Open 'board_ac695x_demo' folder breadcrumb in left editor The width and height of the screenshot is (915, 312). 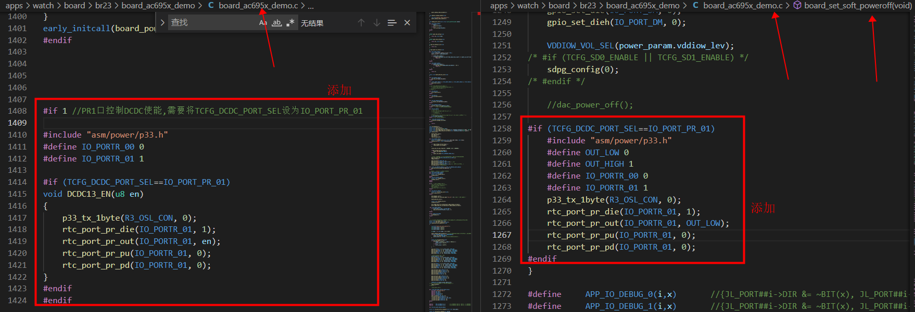tap(158, 6)
